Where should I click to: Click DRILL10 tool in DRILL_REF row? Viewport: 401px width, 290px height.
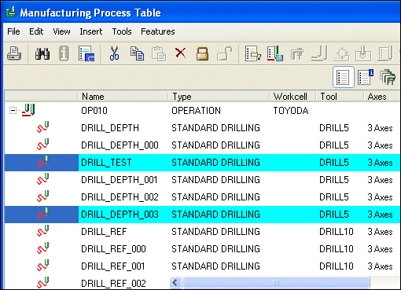pyautogui.click(x=337, y=232)
